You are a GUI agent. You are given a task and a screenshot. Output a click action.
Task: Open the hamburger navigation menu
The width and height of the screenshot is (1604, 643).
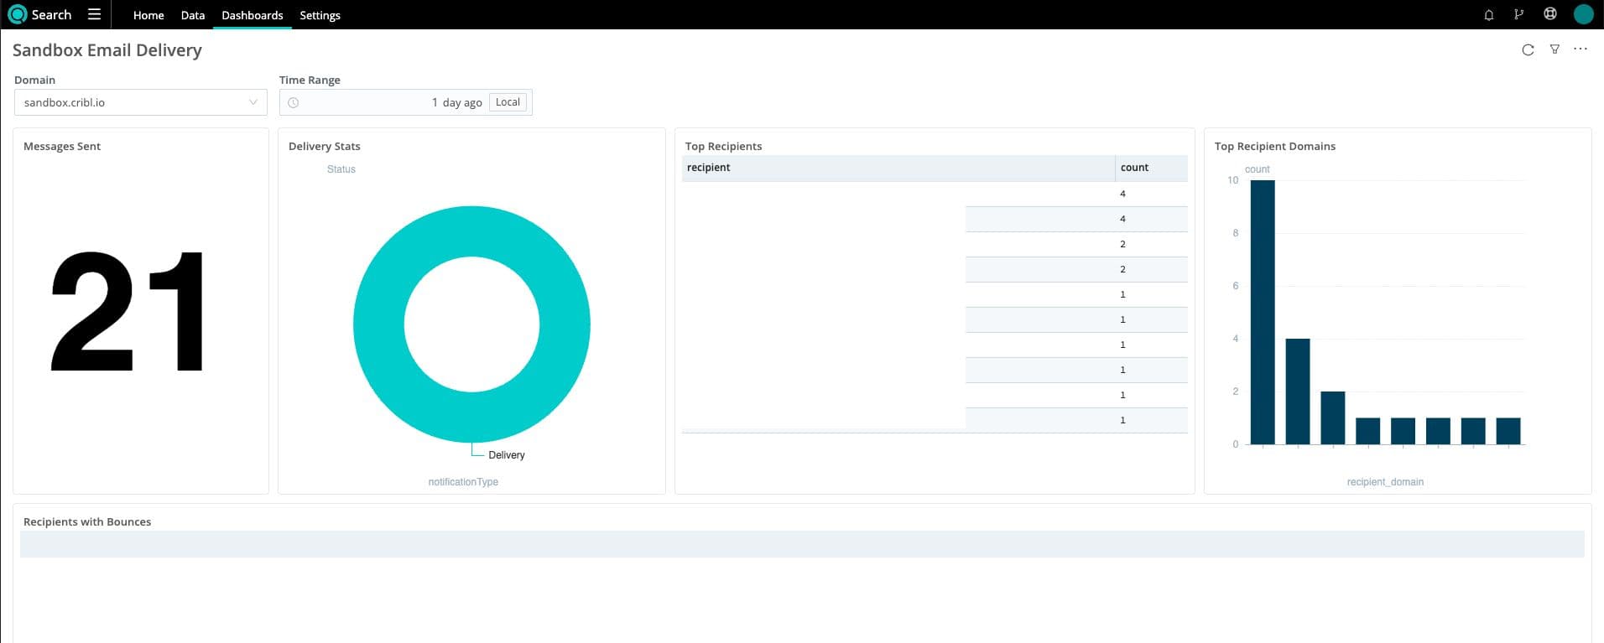(94, 14)
